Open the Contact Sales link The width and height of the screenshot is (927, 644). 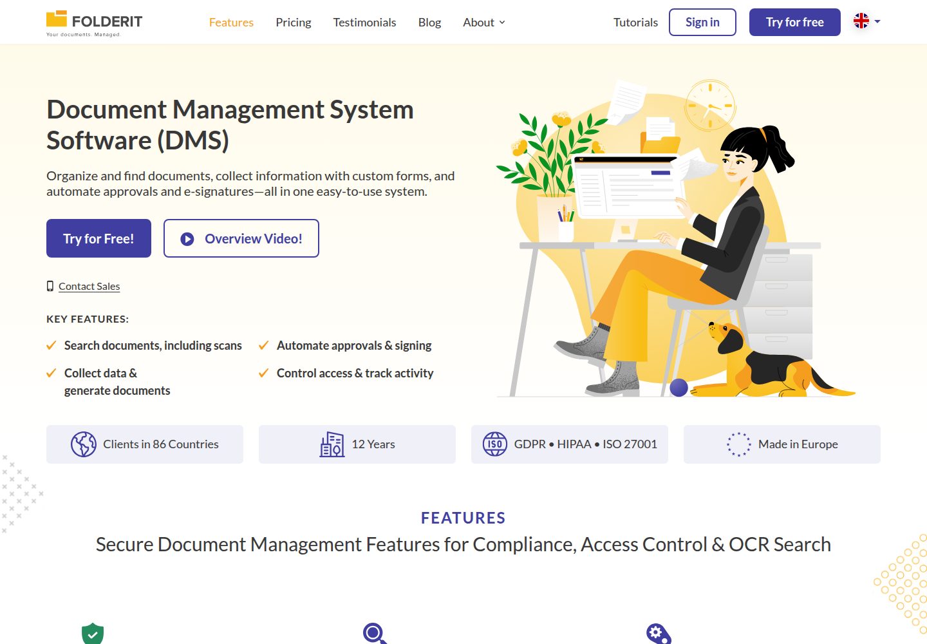pos(89,286)
